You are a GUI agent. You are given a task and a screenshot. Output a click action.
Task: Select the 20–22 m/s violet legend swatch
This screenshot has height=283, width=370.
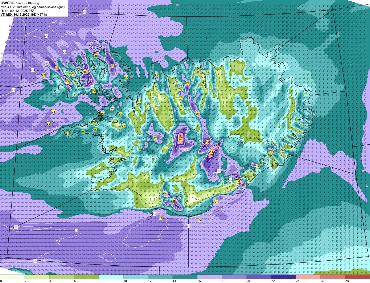point(259,277)
